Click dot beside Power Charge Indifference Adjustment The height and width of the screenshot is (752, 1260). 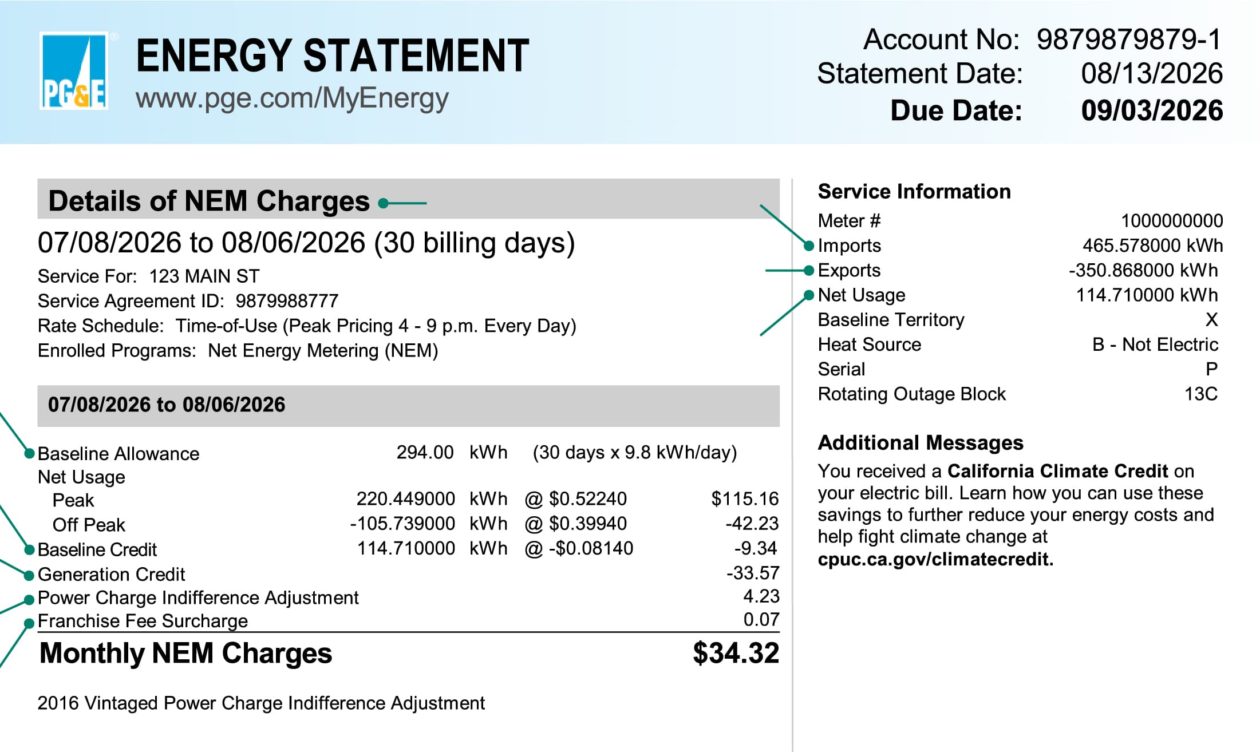click(x=29, y=600)
